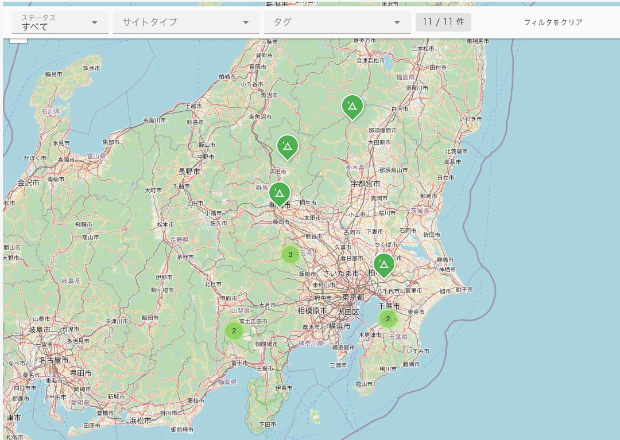The image size is (620, 440).
Task: Open the campsite marker above 前橋市
Action: point(279,193)
